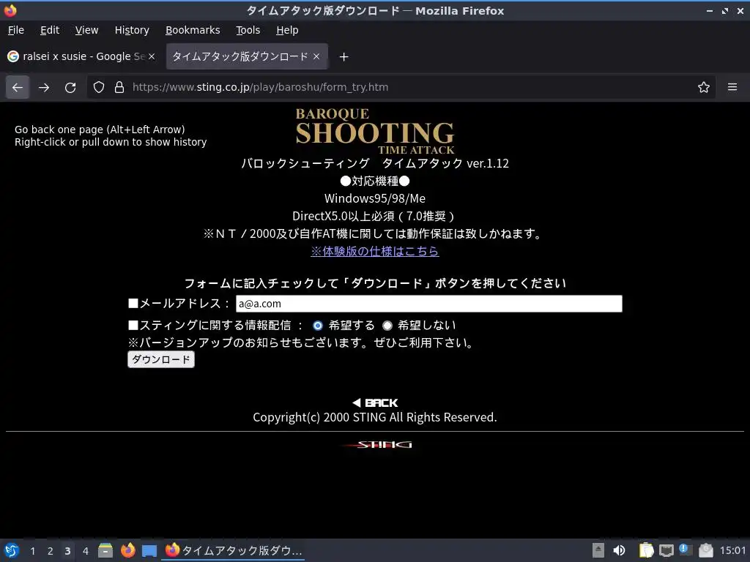Click the Forward arrow button

[44, 88]
